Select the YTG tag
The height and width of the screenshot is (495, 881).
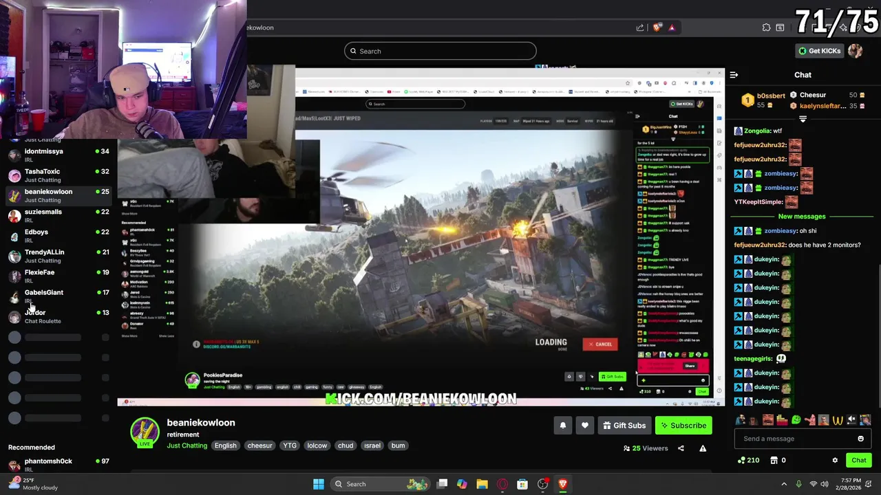click(x=290, y=445)
